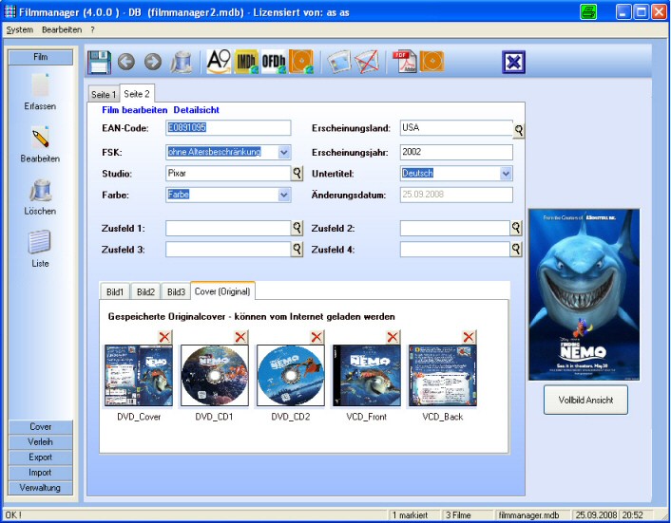Screen dimensions: 671x523
Task: Remove the VCD_Back cover using red X
Action: point(469,337)
